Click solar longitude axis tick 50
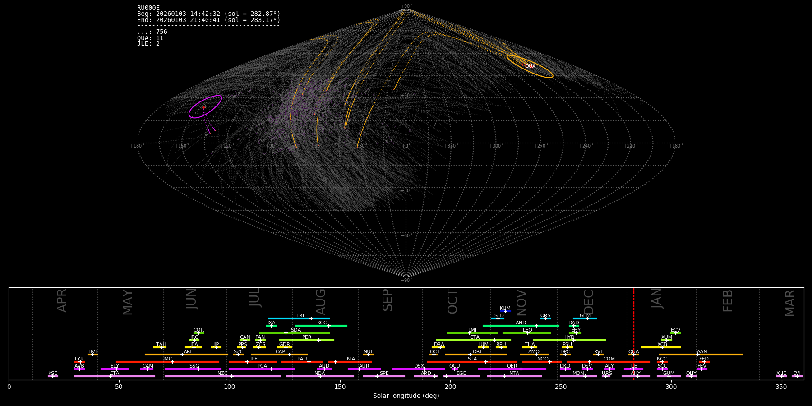This screenshot has width=812, height=406. (x=119, y=387)
